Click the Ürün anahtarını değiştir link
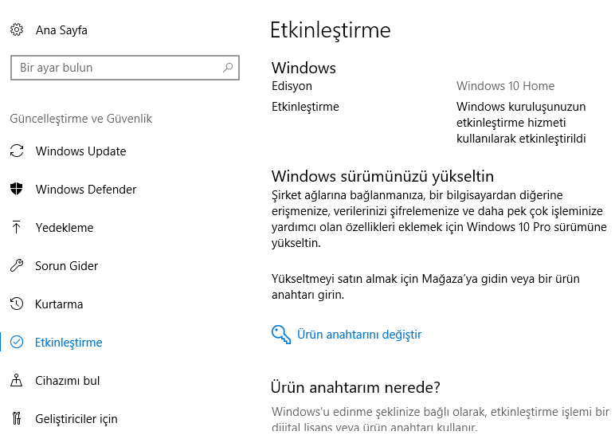Image resolution: width=615 pixels, height=435 pixels. pos(359,335)
